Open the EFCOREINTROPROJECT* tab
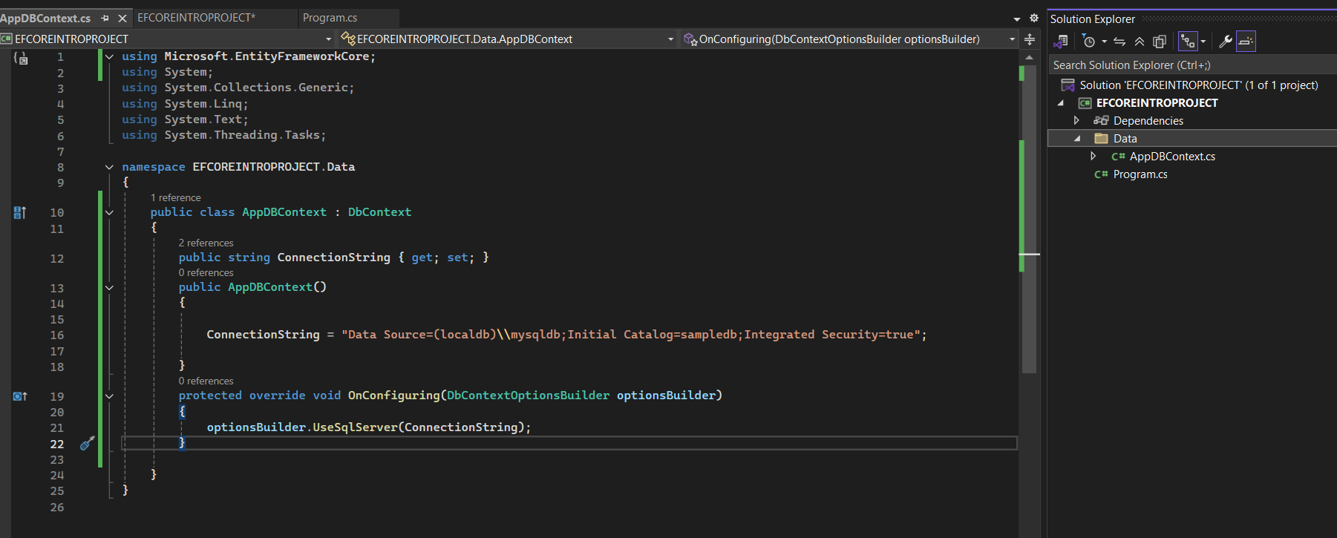 pyautogui.click(x=196, y=18)
